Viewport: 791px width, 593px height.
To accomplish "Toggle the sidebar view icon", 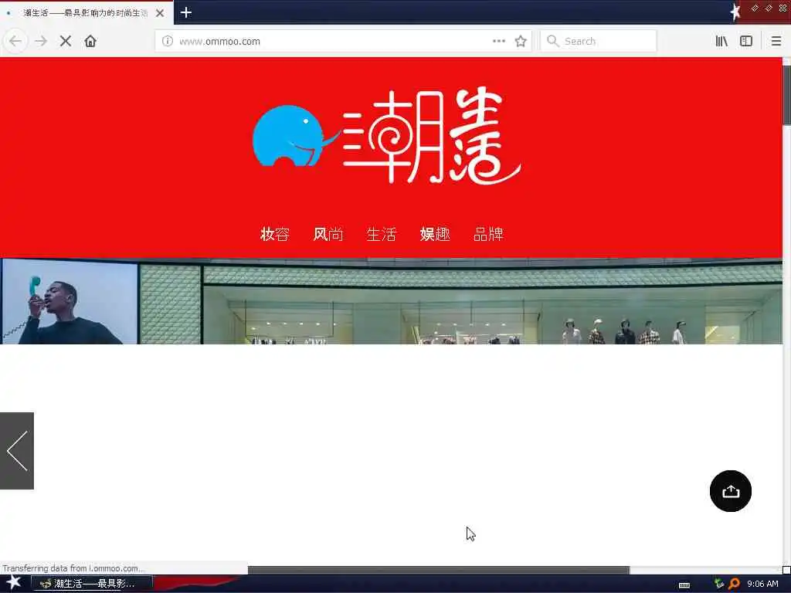I will pos(746,41).
